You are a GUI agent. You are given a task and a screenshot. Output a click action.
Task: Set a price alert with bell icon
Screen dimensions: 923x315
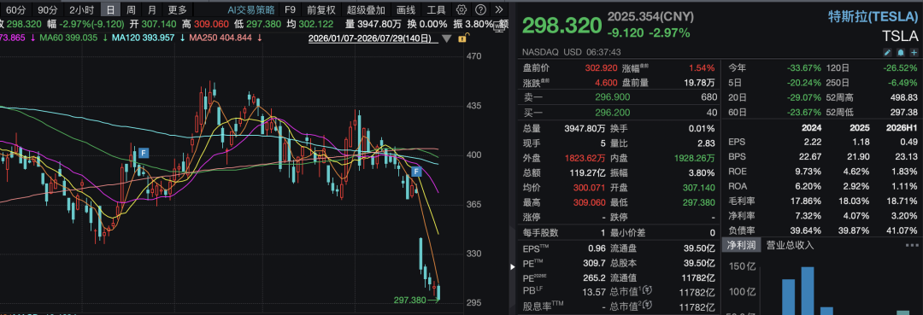(x=901, y=52)
